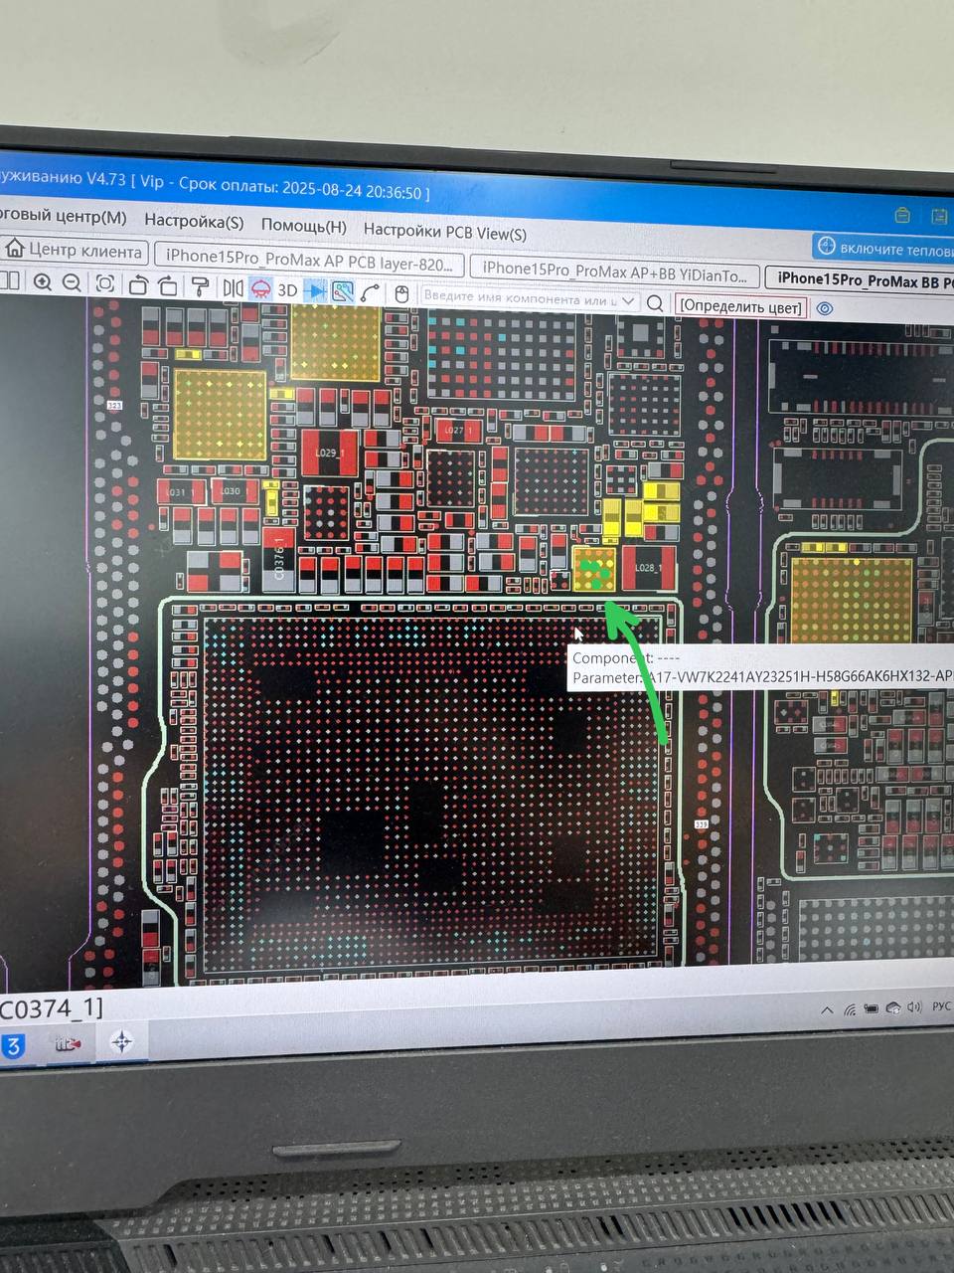
Task: Click the large yellow BGA chip left of L029_1
Action: (220, 414)
